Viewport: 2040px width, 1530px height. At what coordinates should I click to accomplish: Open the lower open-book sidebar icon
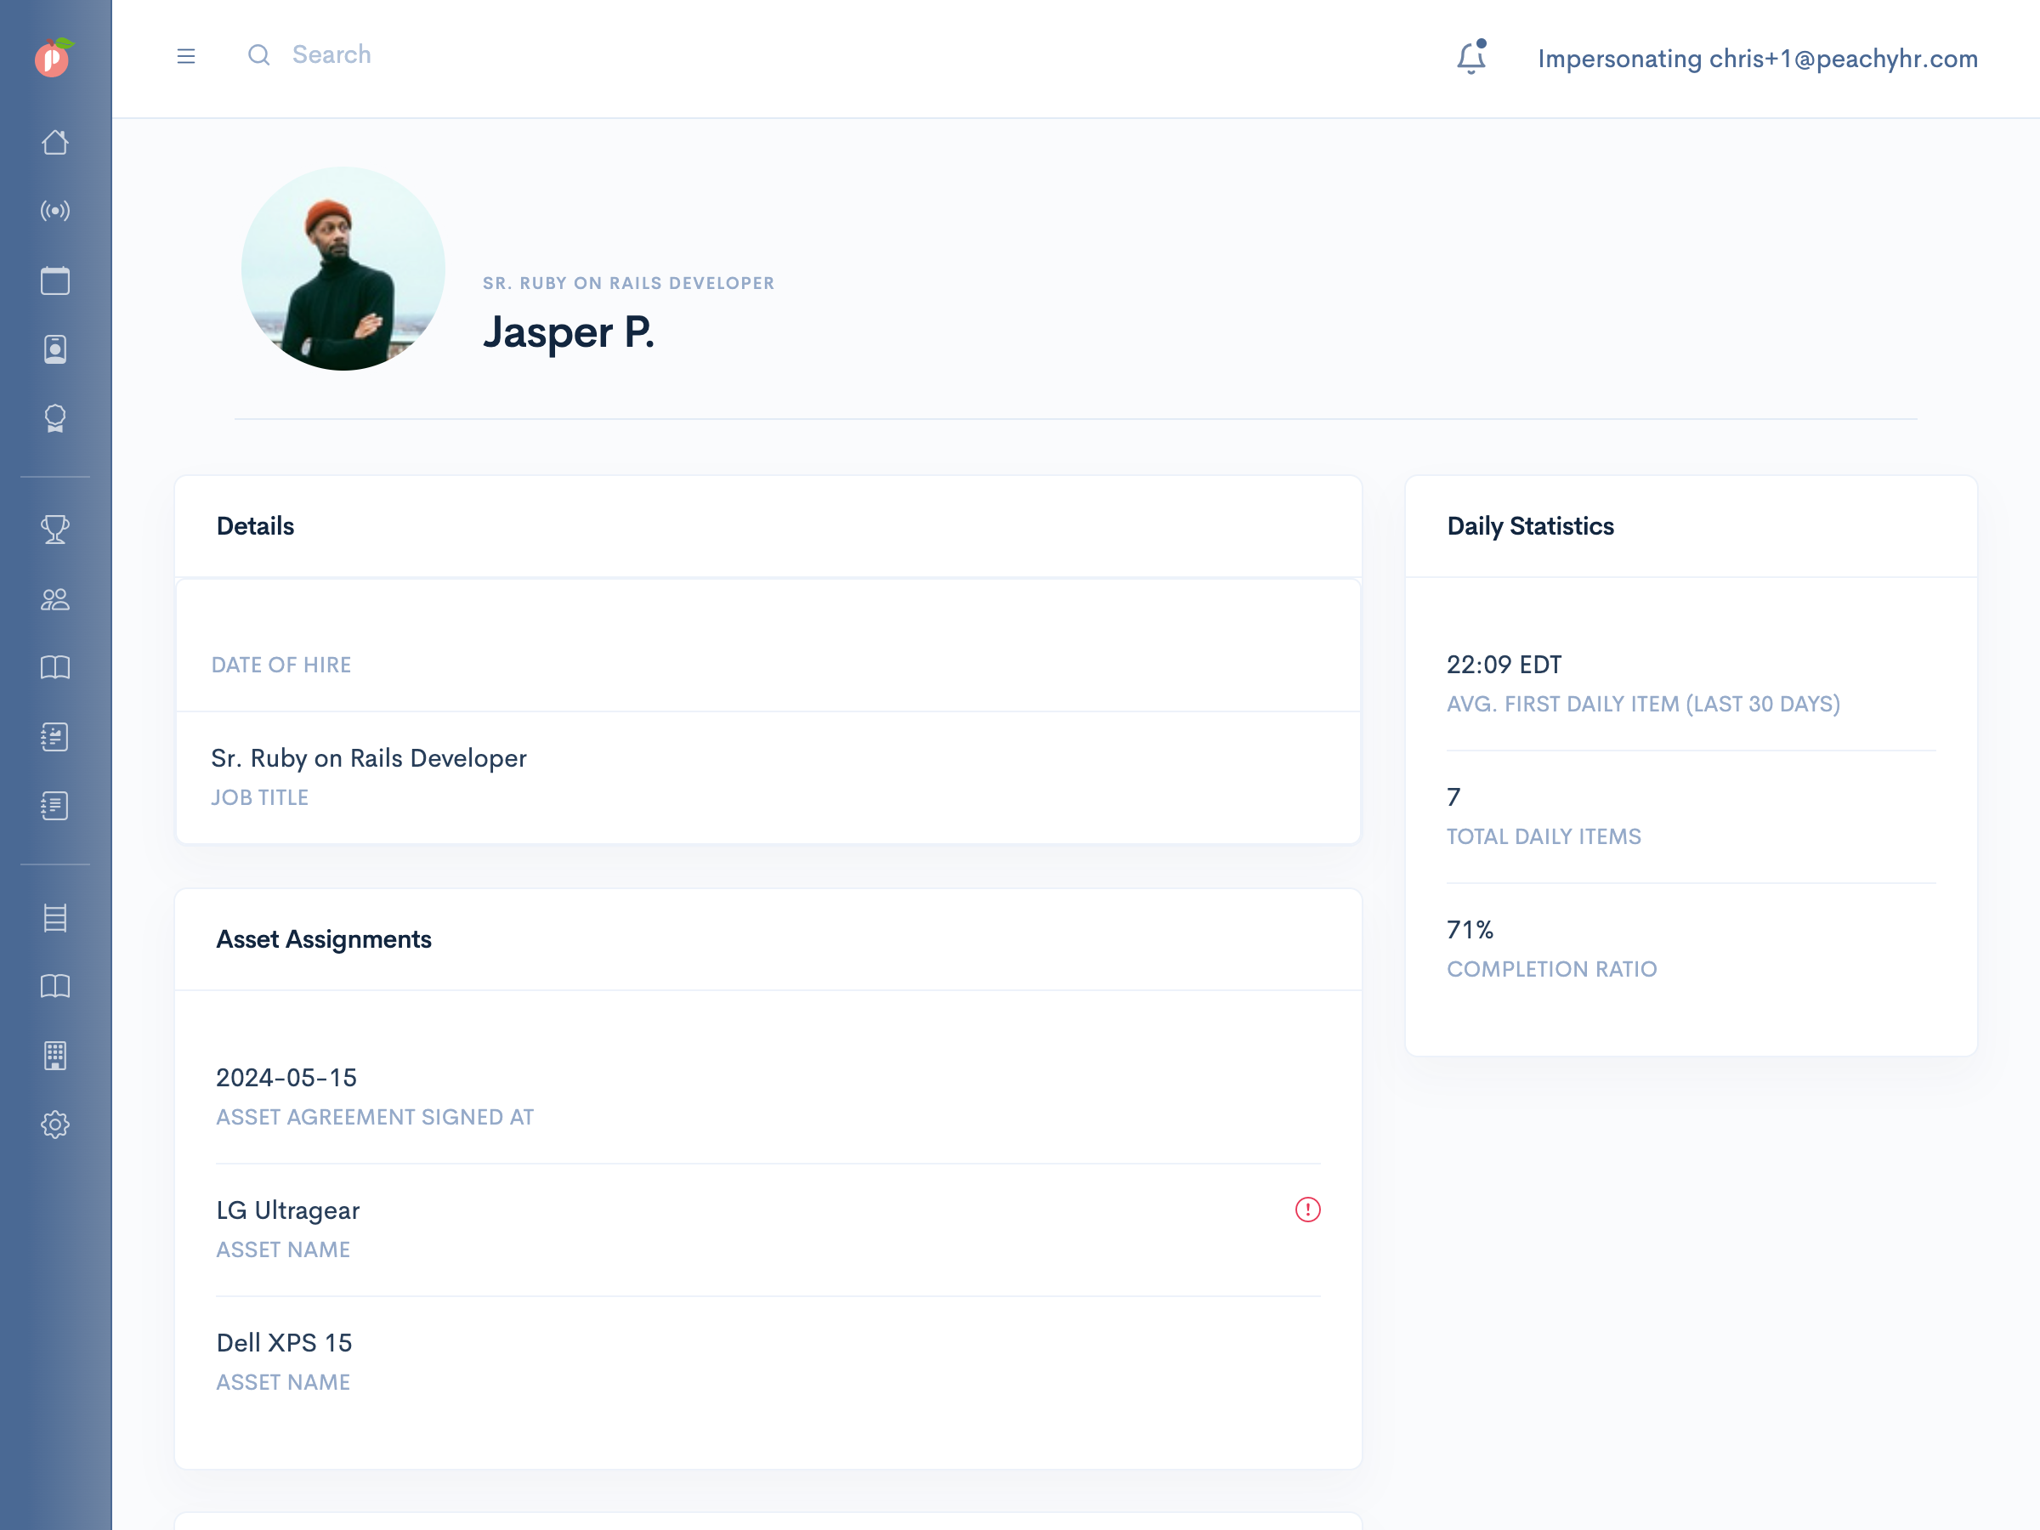(55, 987)
